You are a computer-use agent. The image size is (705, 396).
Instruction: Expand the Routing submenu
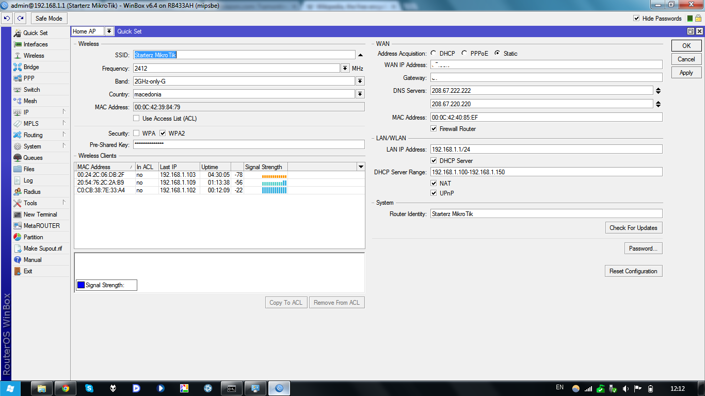point(65,135)
